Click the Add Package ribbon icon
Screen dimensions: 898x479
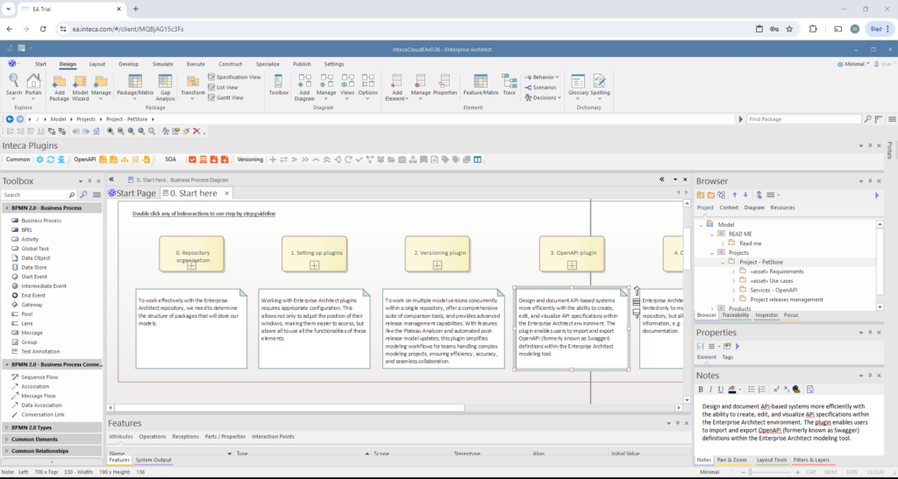(59, 88)
